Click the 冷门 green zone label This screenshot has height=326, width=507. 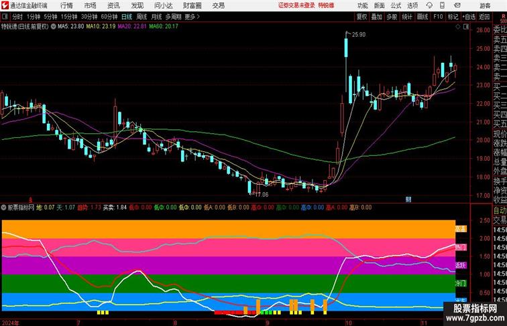point(461,283)
